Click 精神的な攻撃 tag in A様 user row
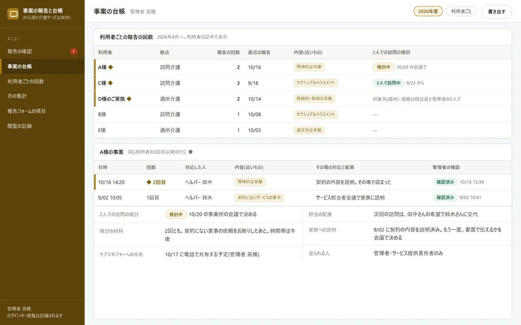Image resolution: width=521 pixels, height=325 pixels. (x=309, y=67)
